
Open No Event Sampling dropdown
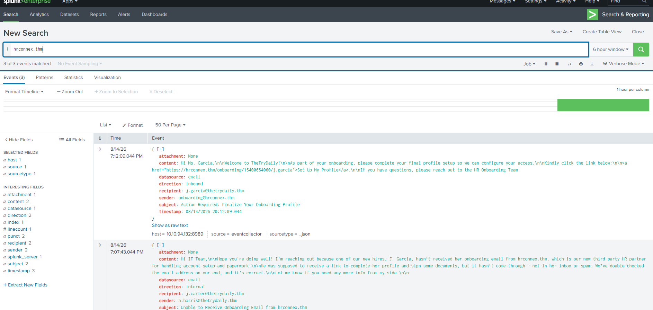(x=80, y=64)
